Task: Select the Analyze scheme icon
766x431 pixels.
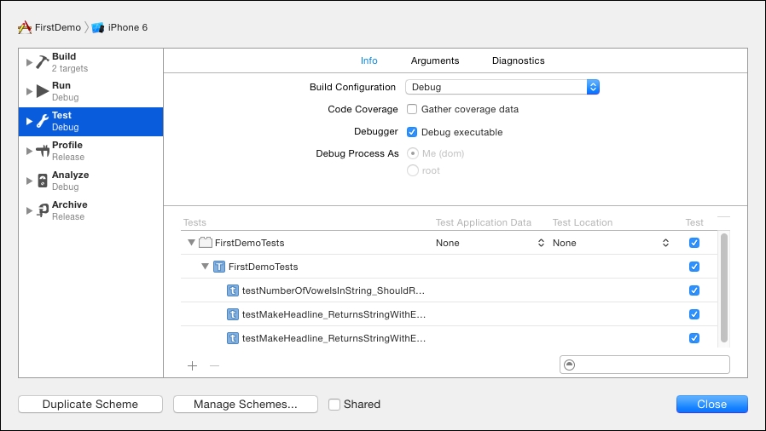Action: [x=43, y=181]
